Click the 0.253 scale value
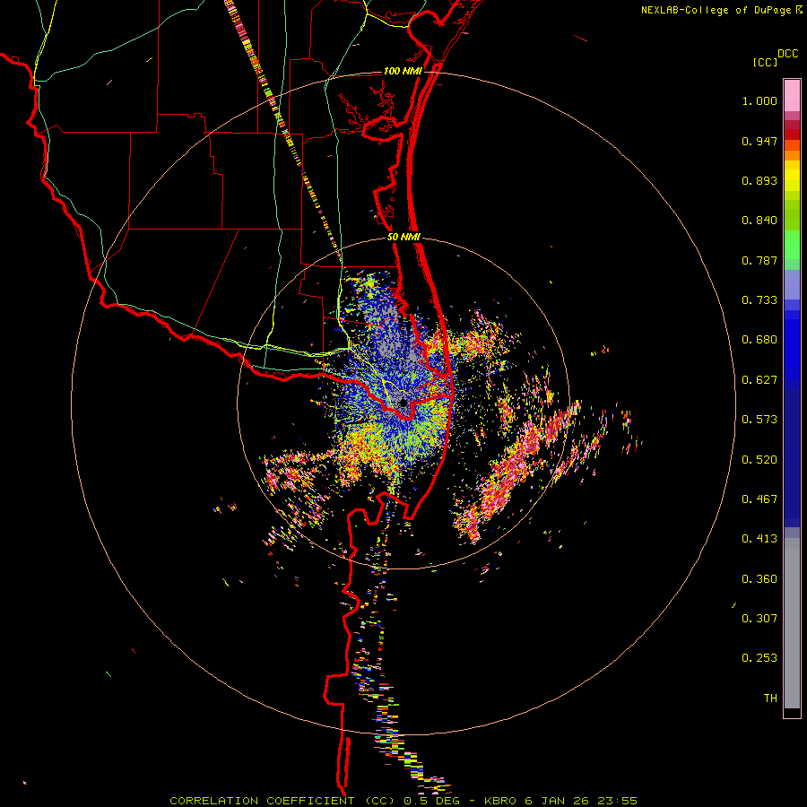This screenshot has width=807, height=807. 759,658
